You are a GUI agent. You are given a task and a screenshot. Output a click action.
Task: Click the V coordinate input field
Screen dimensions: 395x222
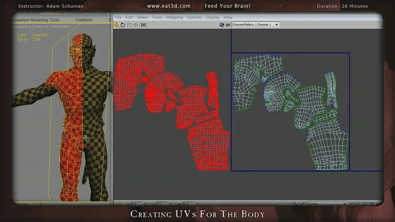click(162, 204)
